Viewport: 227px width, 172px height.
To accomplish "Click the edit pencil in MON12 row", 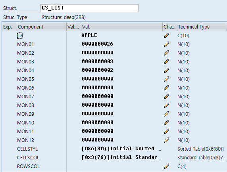I will (x=167, y=140).
